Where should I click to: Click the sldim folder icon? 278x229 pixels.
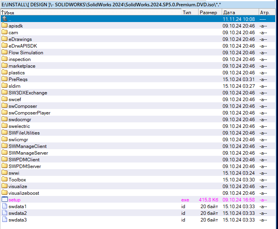click(x=5, y=86)
